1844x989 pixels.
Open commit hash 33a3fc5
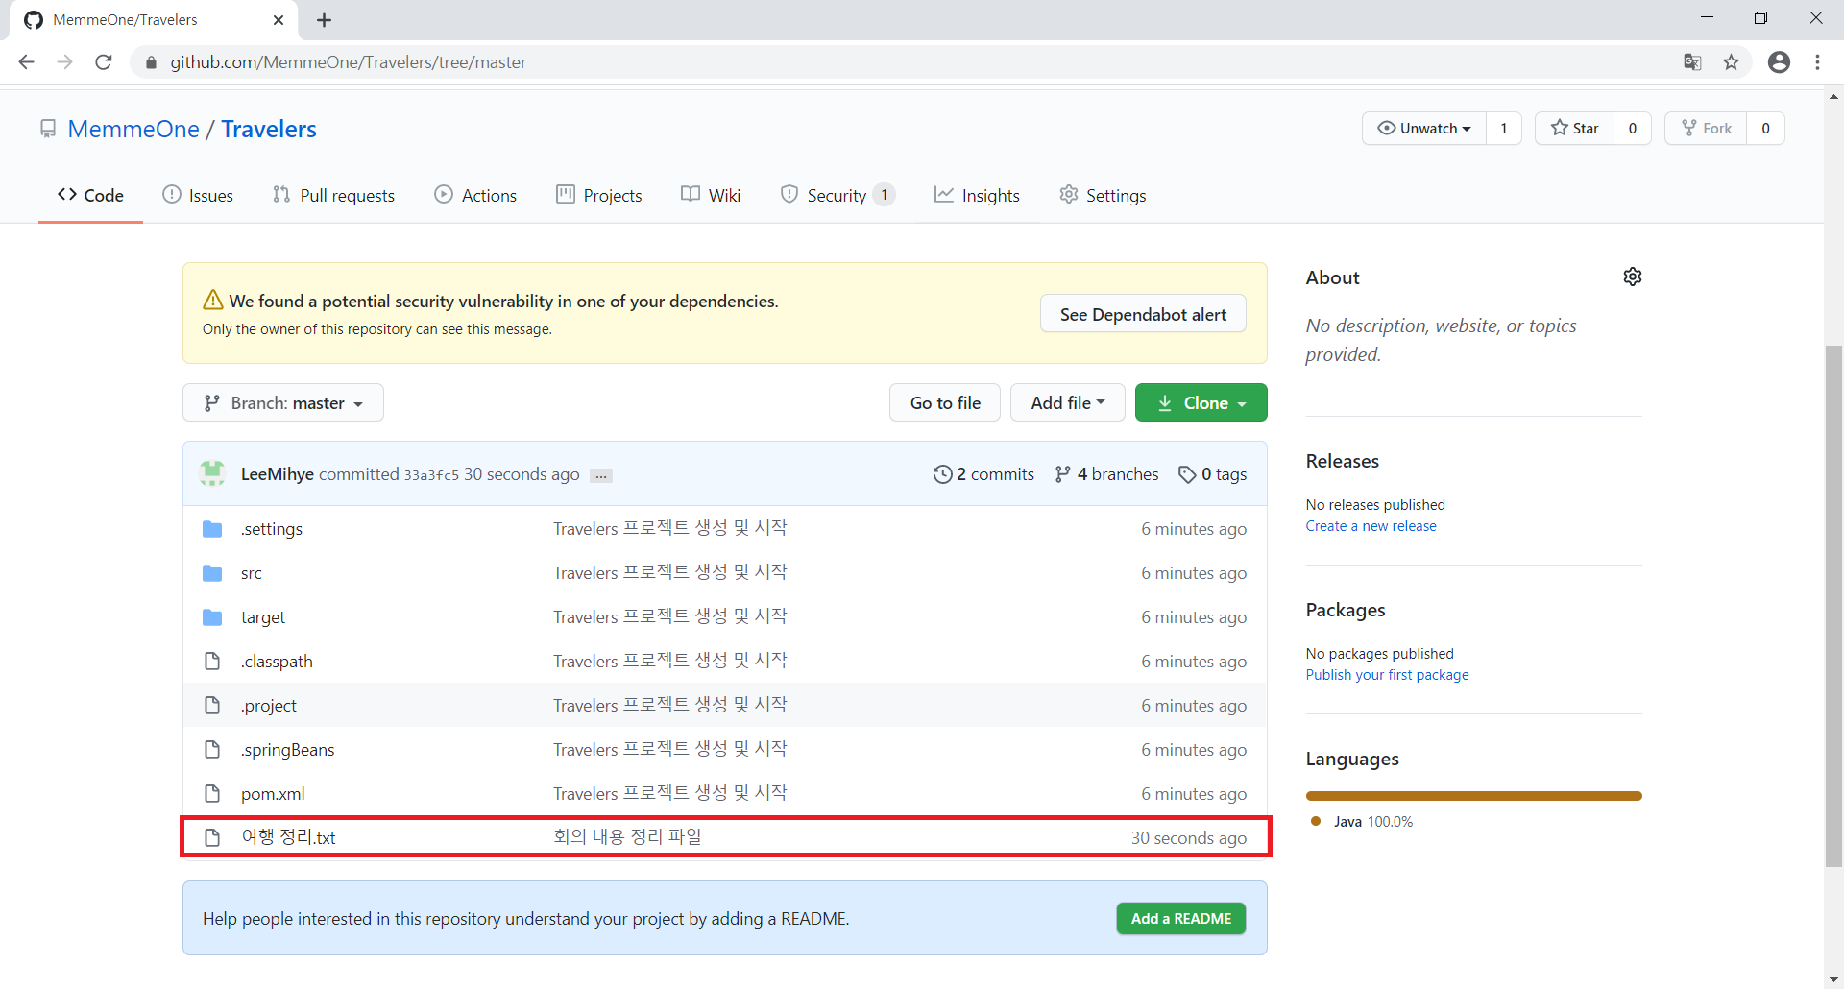[x=431, y=475]
